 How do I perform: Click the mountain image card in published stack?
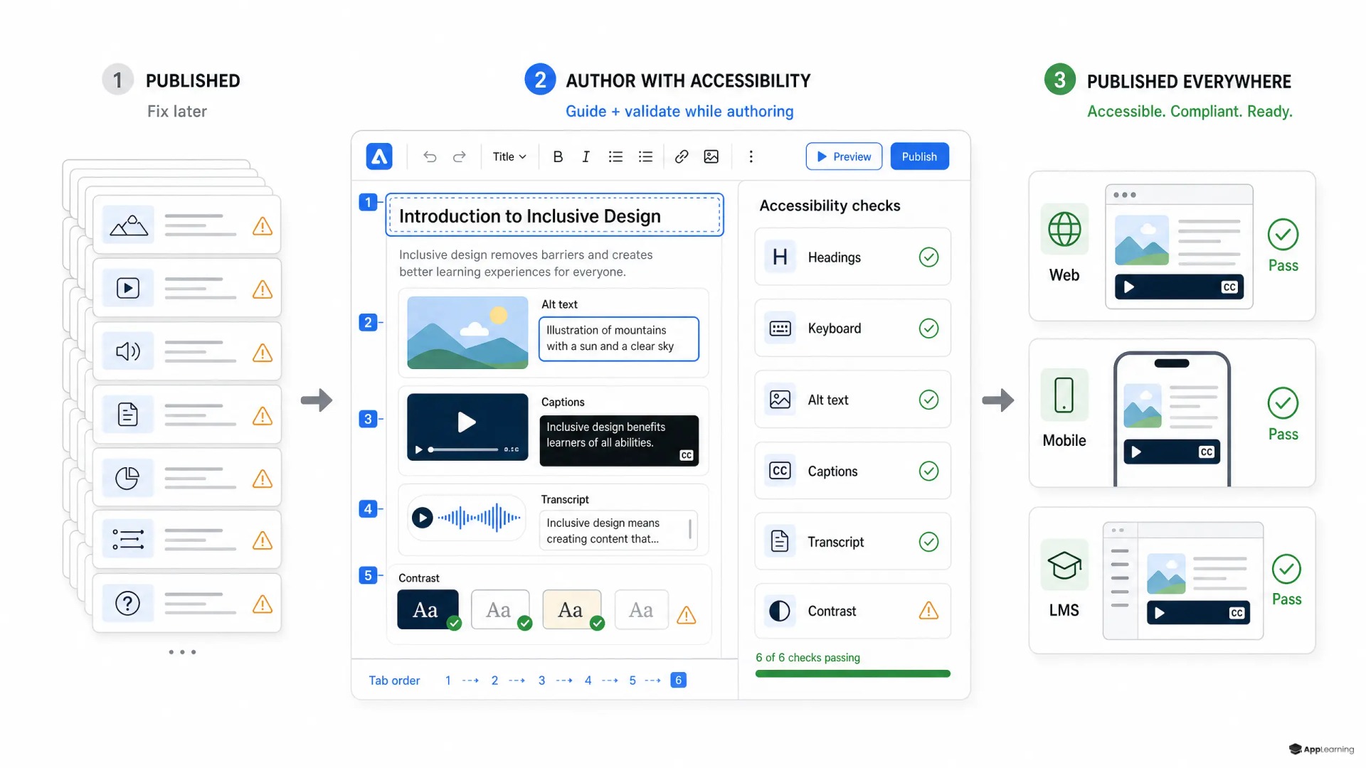186,225
